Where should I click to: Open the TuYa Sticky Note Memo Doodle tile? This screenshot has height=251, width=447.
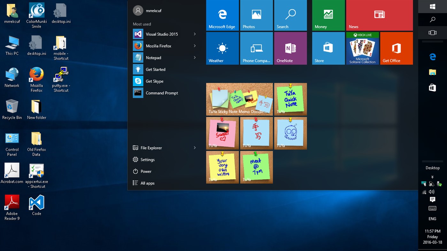click(x=240, y=99)
